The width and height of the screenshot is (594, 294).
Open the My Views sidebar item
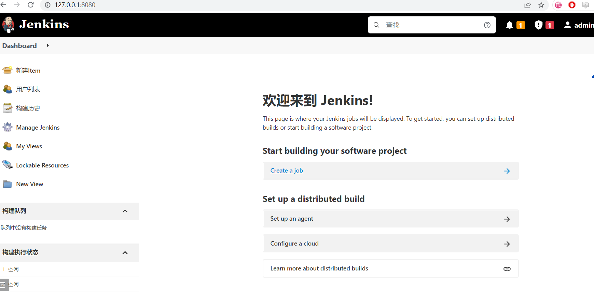29,146
